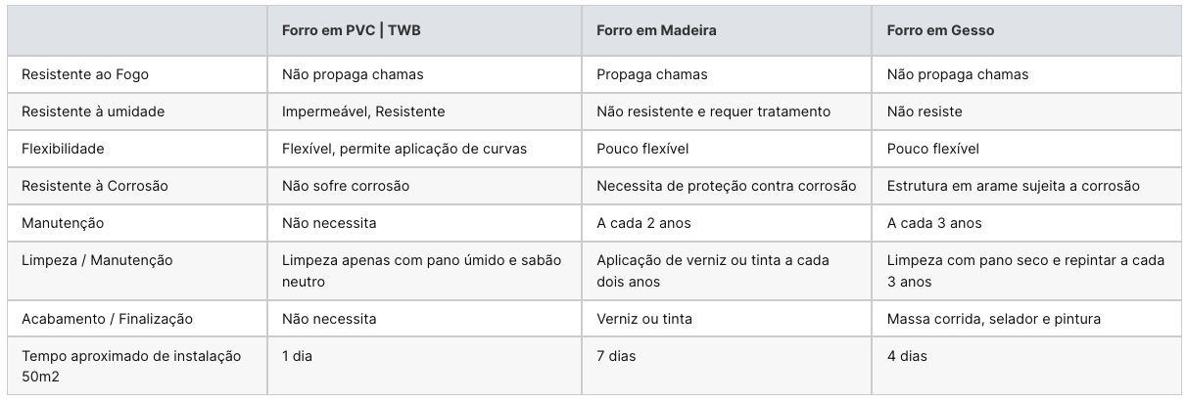Click the "Acabamento / Finalização" row label
1187x401 pixels.
click(x=107, y=319)
